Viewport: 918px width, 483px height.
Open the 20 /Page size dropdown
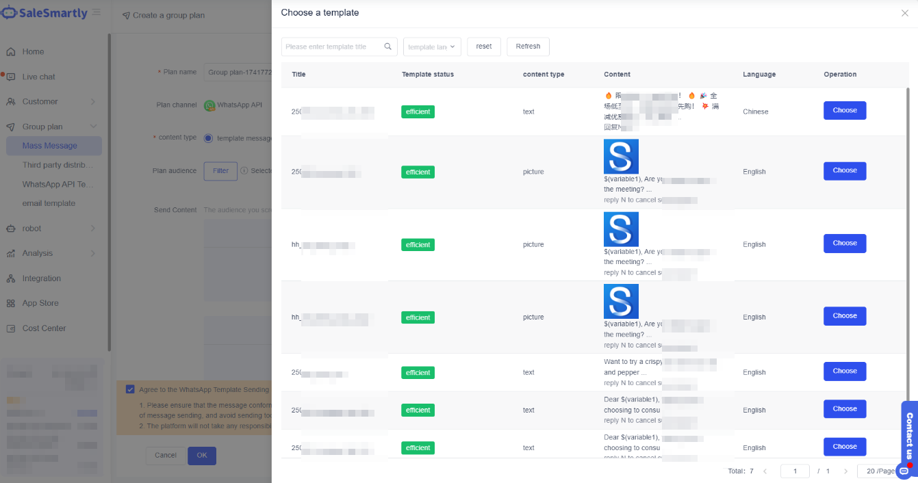point(879,471)
